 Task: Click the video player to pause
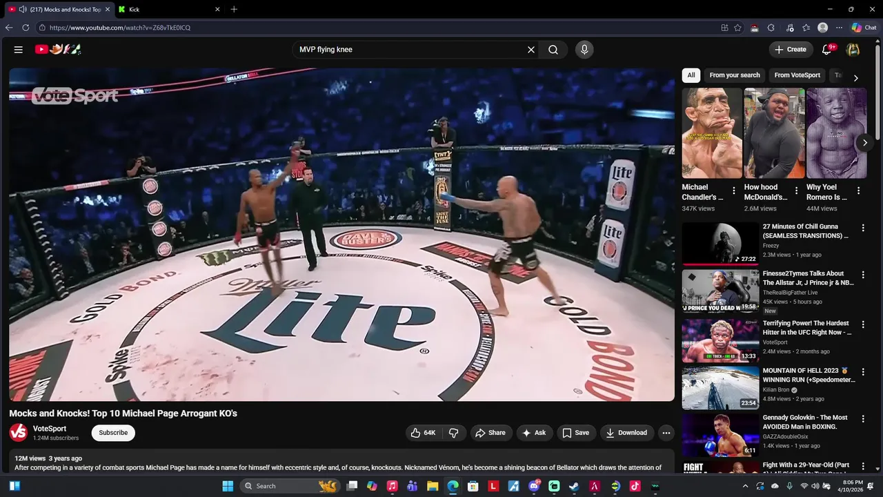[341, 235]
